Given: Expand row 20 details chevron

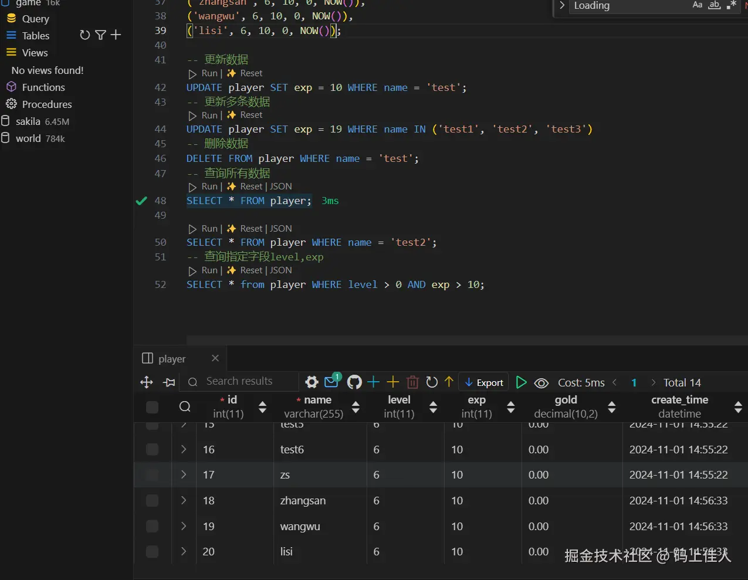Looking at the screenshot, I should coord(184,551).
